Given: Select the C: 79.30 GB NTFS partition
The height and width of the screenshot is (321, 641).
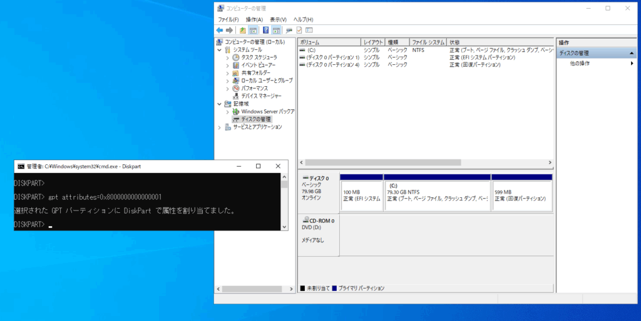Looking at the screenshot, I should point(437,195).
